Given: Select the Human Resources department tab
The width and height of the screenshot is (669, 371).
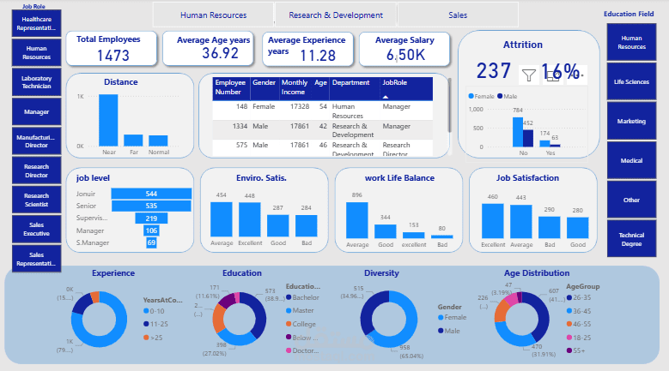Looking at the screenshot, I should coord(213,15).
